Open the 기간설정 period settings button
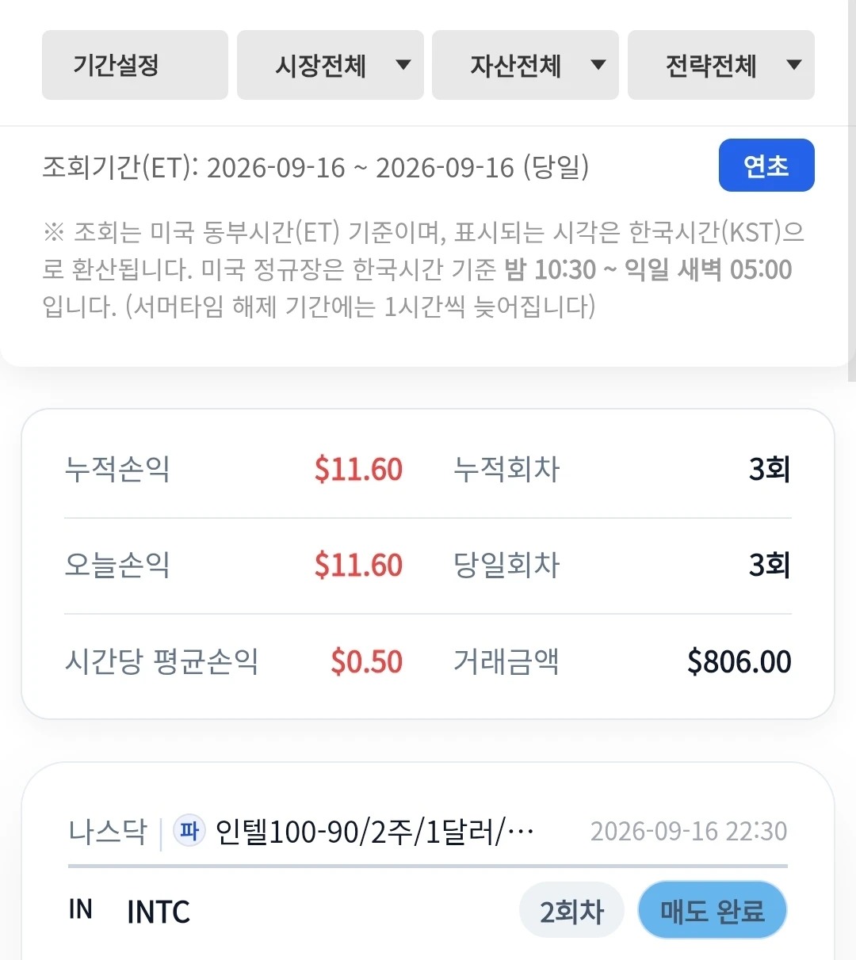Viewport: 856px width, 960px height. (x=135, y=65)
